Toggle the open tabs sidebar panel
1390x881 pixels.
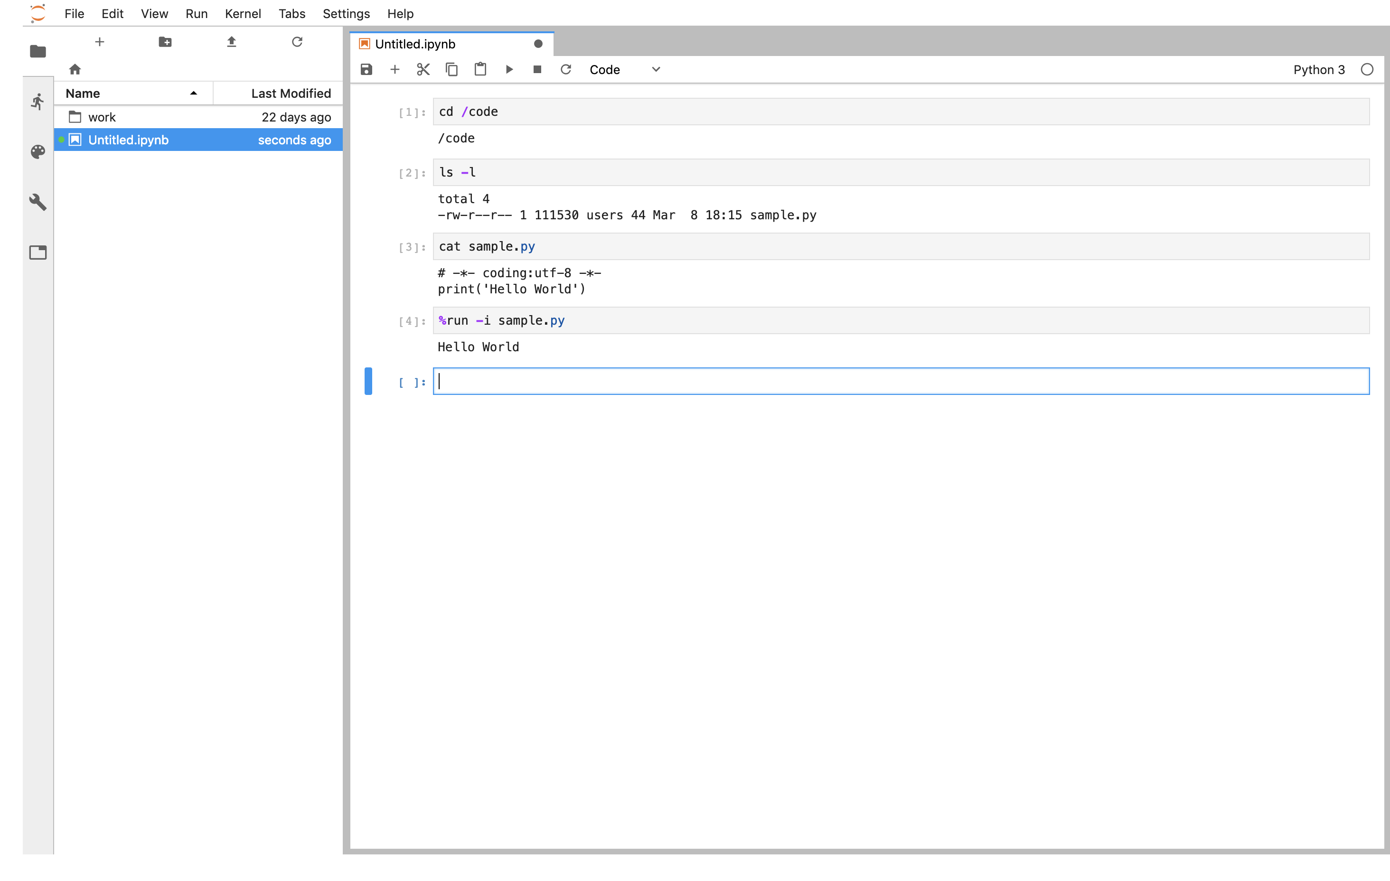pos(38,253)
